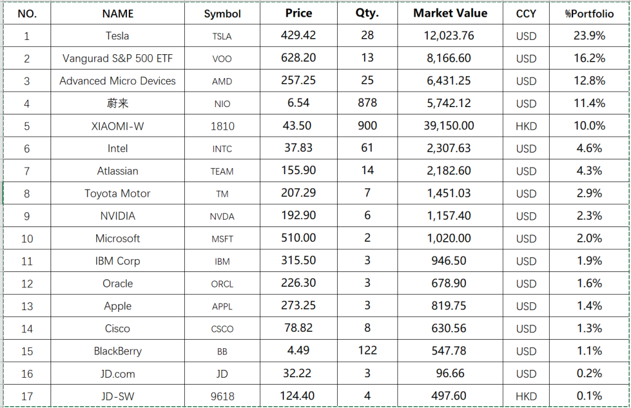Click the NIO quantity 878 cell
Screen dimensions: 631x408
[x=367, y=103]
